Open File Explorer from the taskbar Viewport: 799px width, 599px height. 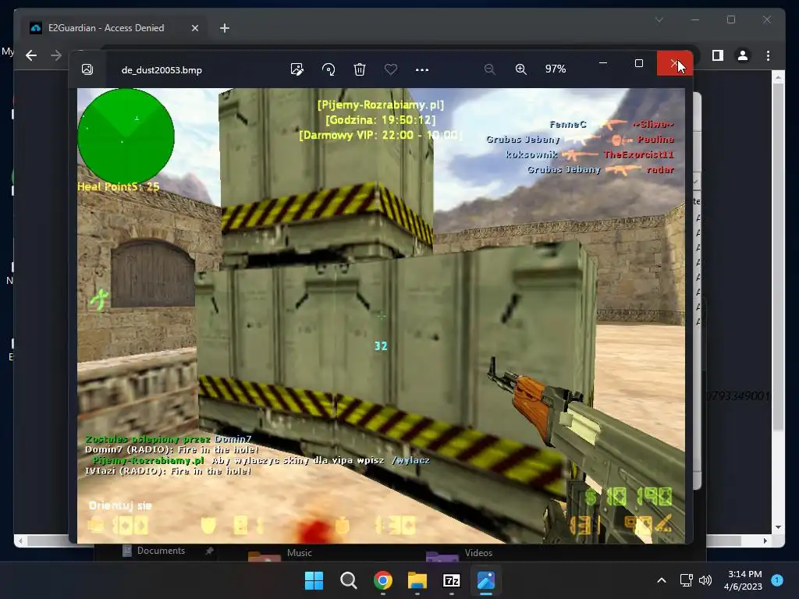click(417, 580)
